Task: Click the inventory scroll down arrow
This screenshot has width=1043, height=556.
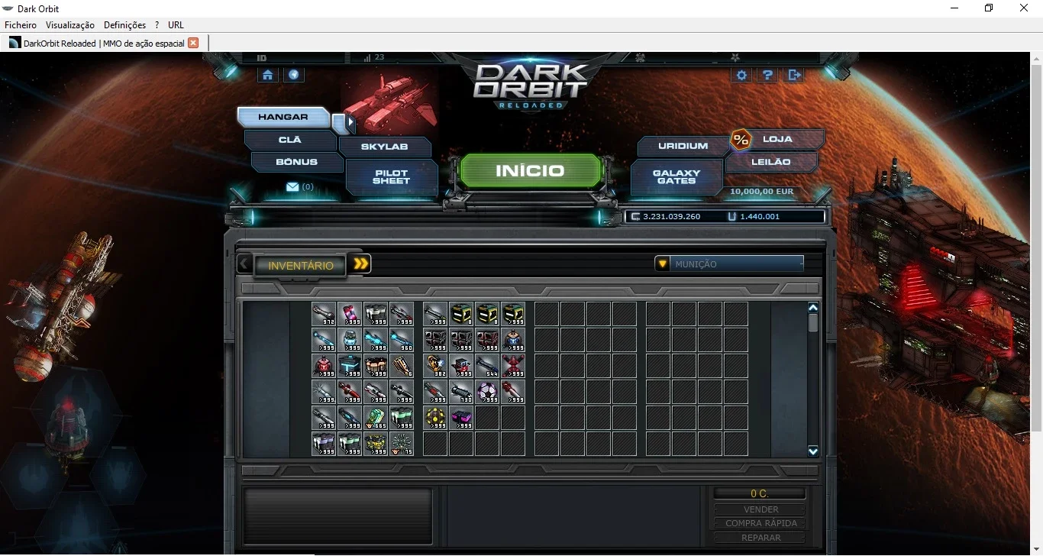Action: [813, 451]
